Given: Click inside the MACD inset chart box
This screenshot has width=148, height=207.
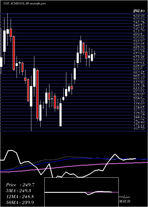Looking at the screenshot, I should pos(81,192).
